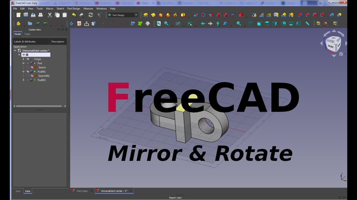Select the Sketch001 tree item
This screenshot has width=357, height=200.
[x=44, y=76]
